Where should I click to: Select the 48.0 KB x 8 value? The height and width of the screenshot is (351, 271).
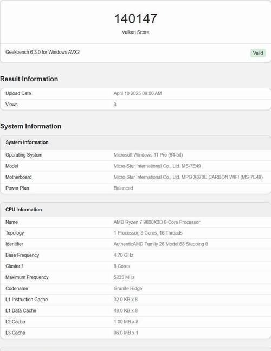coord(126,311)
